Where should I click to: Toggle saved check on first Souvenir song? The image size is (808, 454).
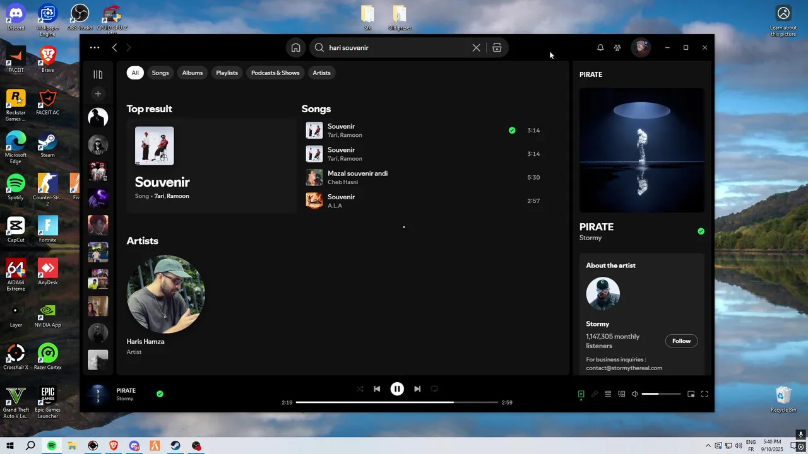pos(512,131)
